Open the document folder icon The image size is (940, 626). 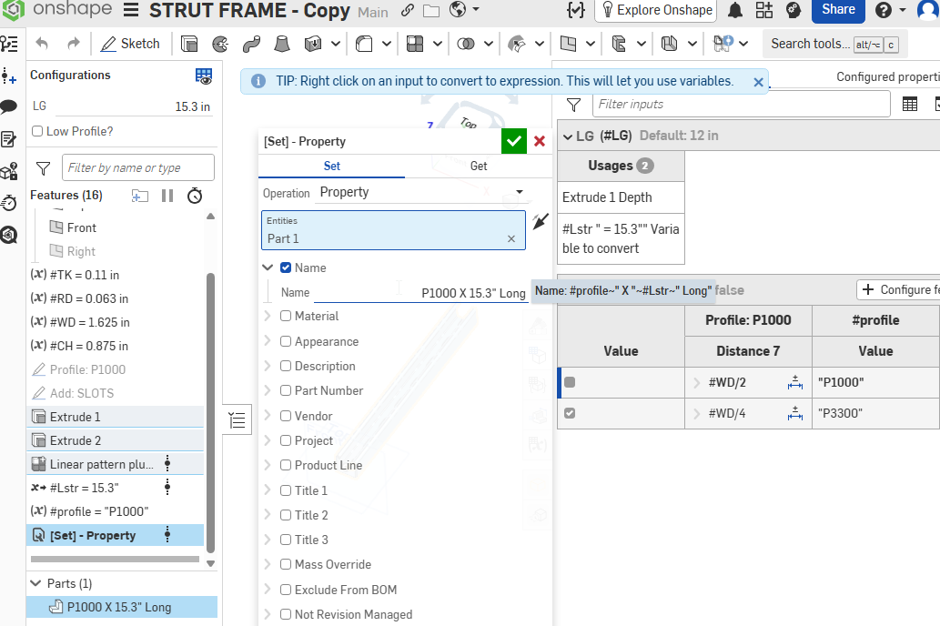tap(431, 11)
